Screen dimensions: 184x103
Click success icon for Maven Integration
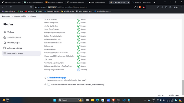pos(79,23)
